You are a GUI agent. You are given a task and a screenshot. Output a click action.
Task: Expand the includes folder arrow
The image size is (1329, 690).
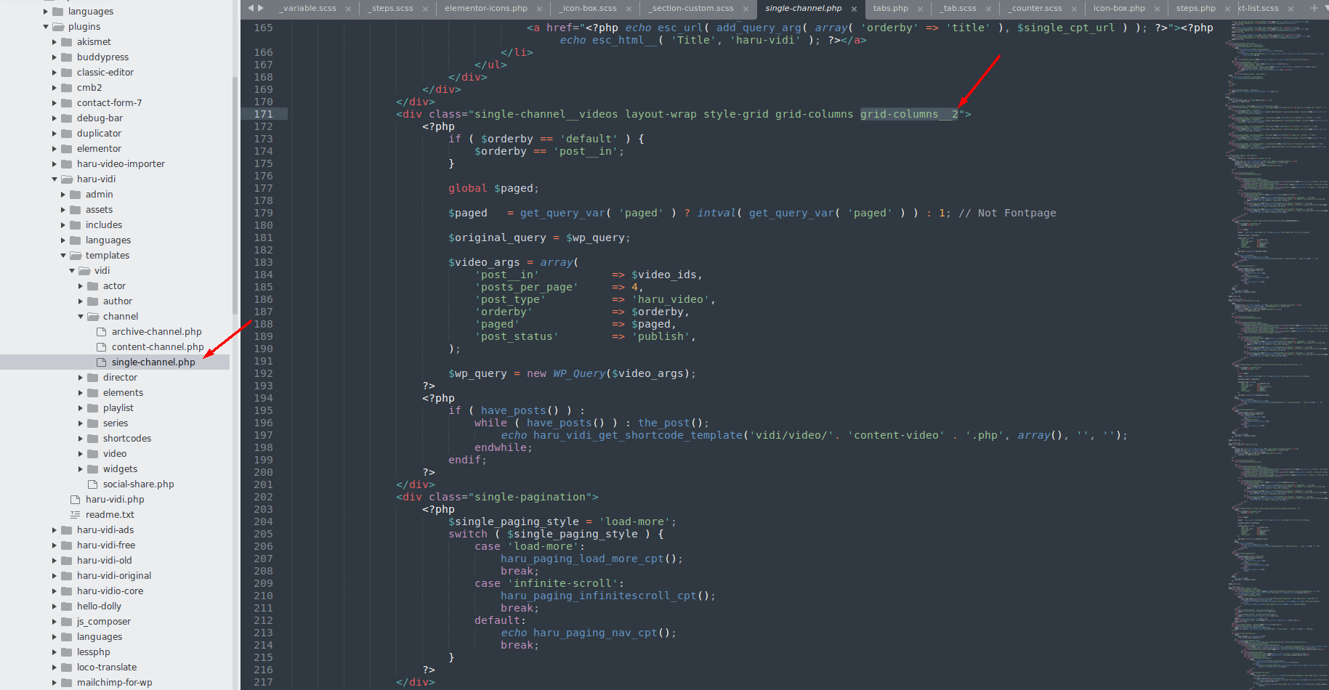[63, 225]
